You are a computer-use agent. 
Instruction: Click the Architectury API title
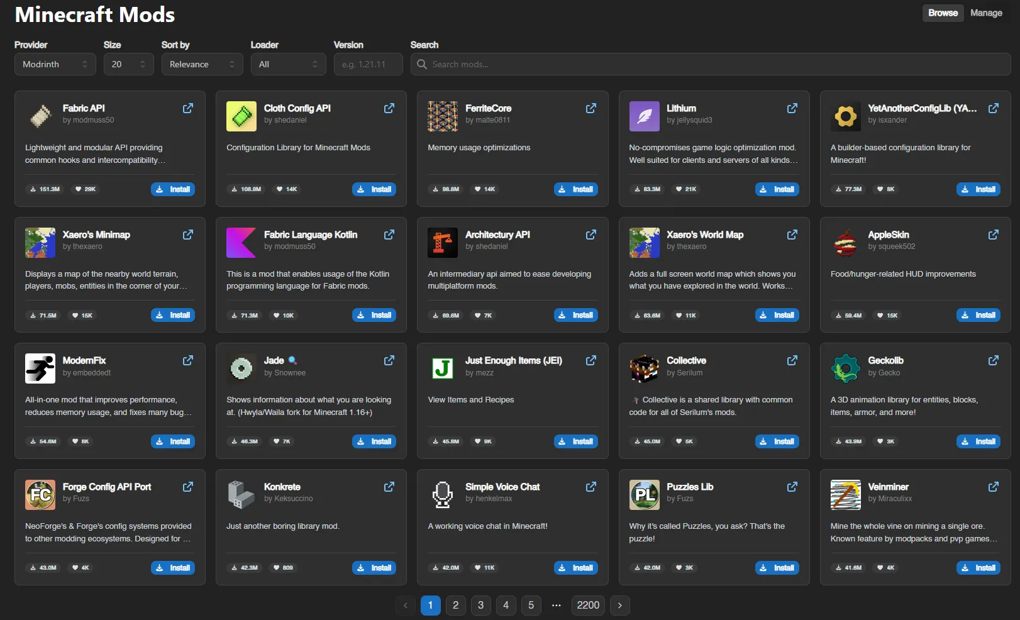tap(497, 235)
